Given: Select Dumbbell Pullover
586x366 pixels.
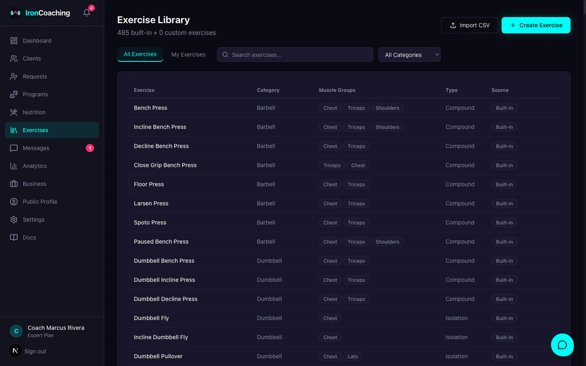Looking at the screenshot, I should point(158,356).
